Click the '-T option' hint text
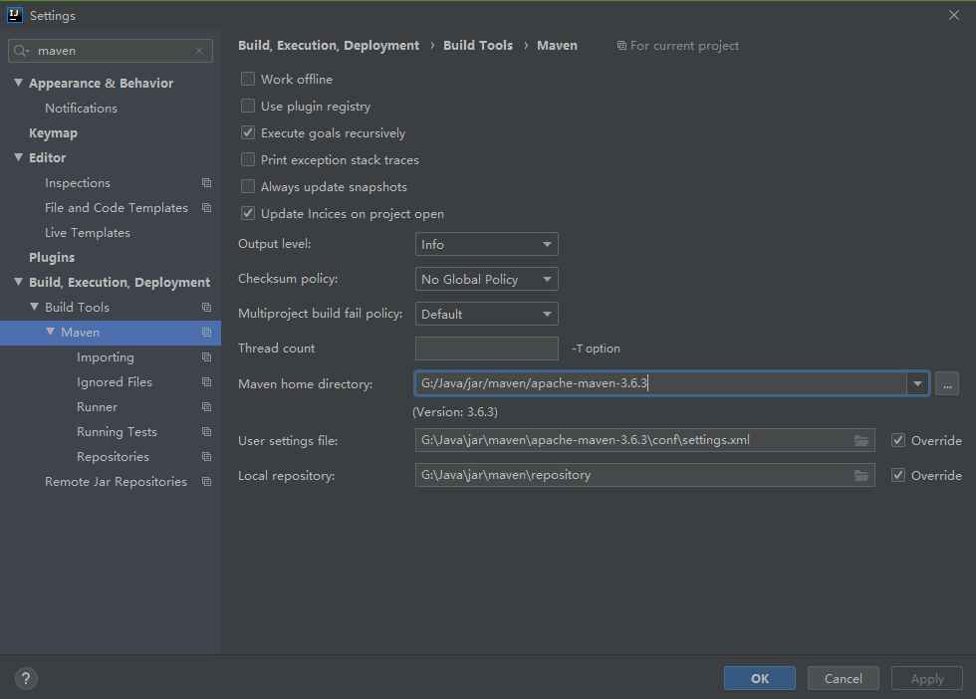This screenshot has height=699, width=976. [596, 349]
